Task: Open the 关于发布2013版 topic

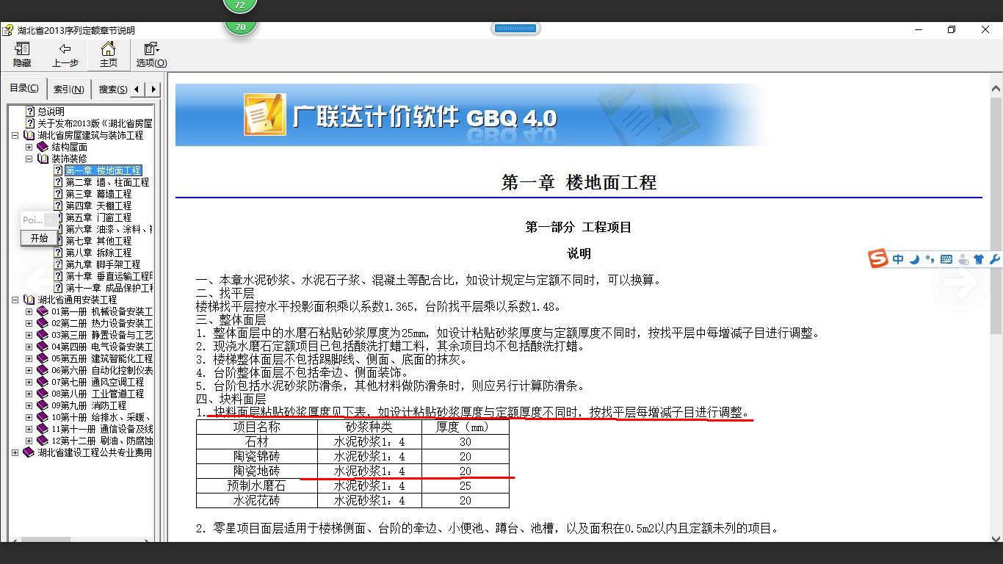Action: point(95,123)
